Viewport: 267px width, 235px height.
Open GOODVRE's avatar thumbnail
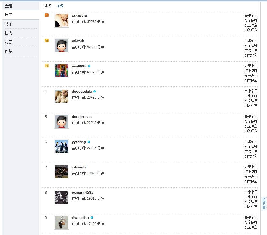pyautogui.click(x=62, y=21)
